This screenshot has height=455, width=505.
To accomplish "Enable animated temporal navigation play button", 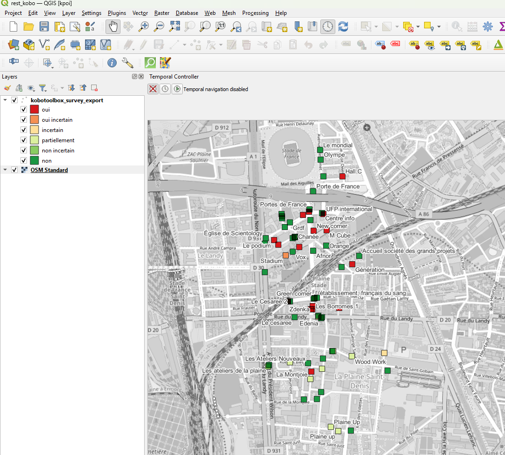I will (x=177, y=89).
